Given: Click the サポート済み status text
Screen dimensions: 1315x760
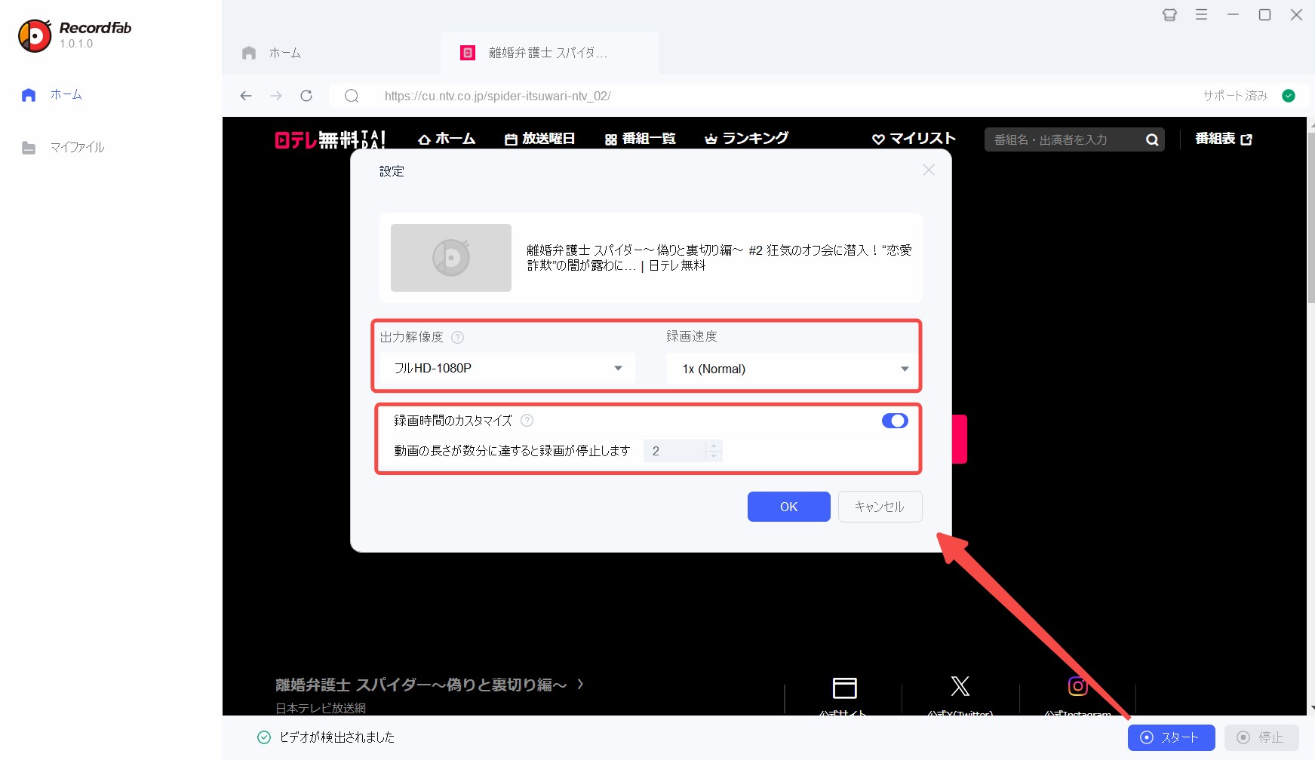Looking at the screenshot, I should point(1235,96).
